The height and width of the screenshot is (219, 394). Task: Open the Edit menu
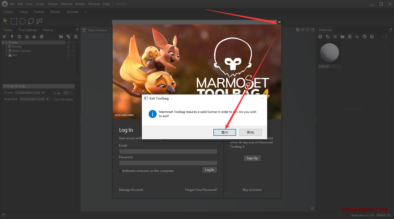(20, 4)
